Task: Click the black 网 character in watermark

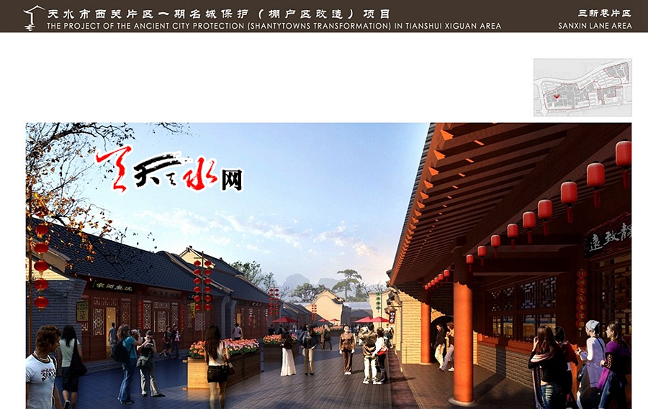Action: click(231, 179)
